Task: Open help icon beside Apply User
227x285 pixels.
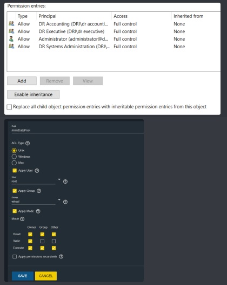Action: [37, 171]
